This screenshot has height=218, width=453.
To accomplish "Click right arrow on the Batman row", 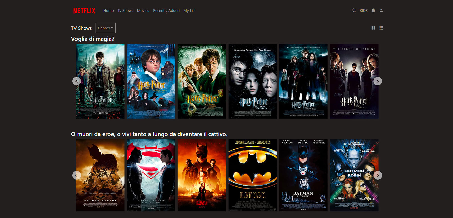I will point(378,175).
